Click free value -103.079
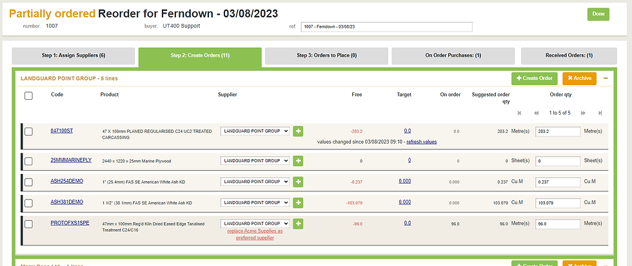 pos(354,203)
